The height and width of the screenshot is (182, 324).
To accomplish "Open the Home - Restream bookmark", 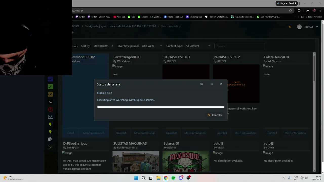I will tap(173, 17).
